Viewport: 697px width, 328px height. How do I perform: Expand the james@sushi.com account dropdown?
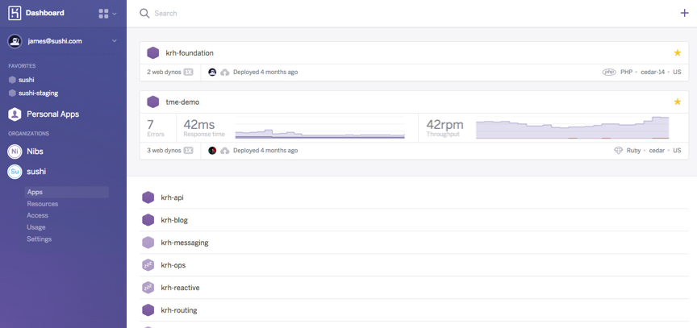pyautogui.click(x=115, y=41)
